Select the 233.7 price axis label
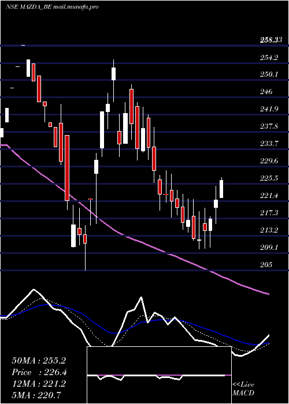This screenshot has height=404, width=289. tap(269, 144)
